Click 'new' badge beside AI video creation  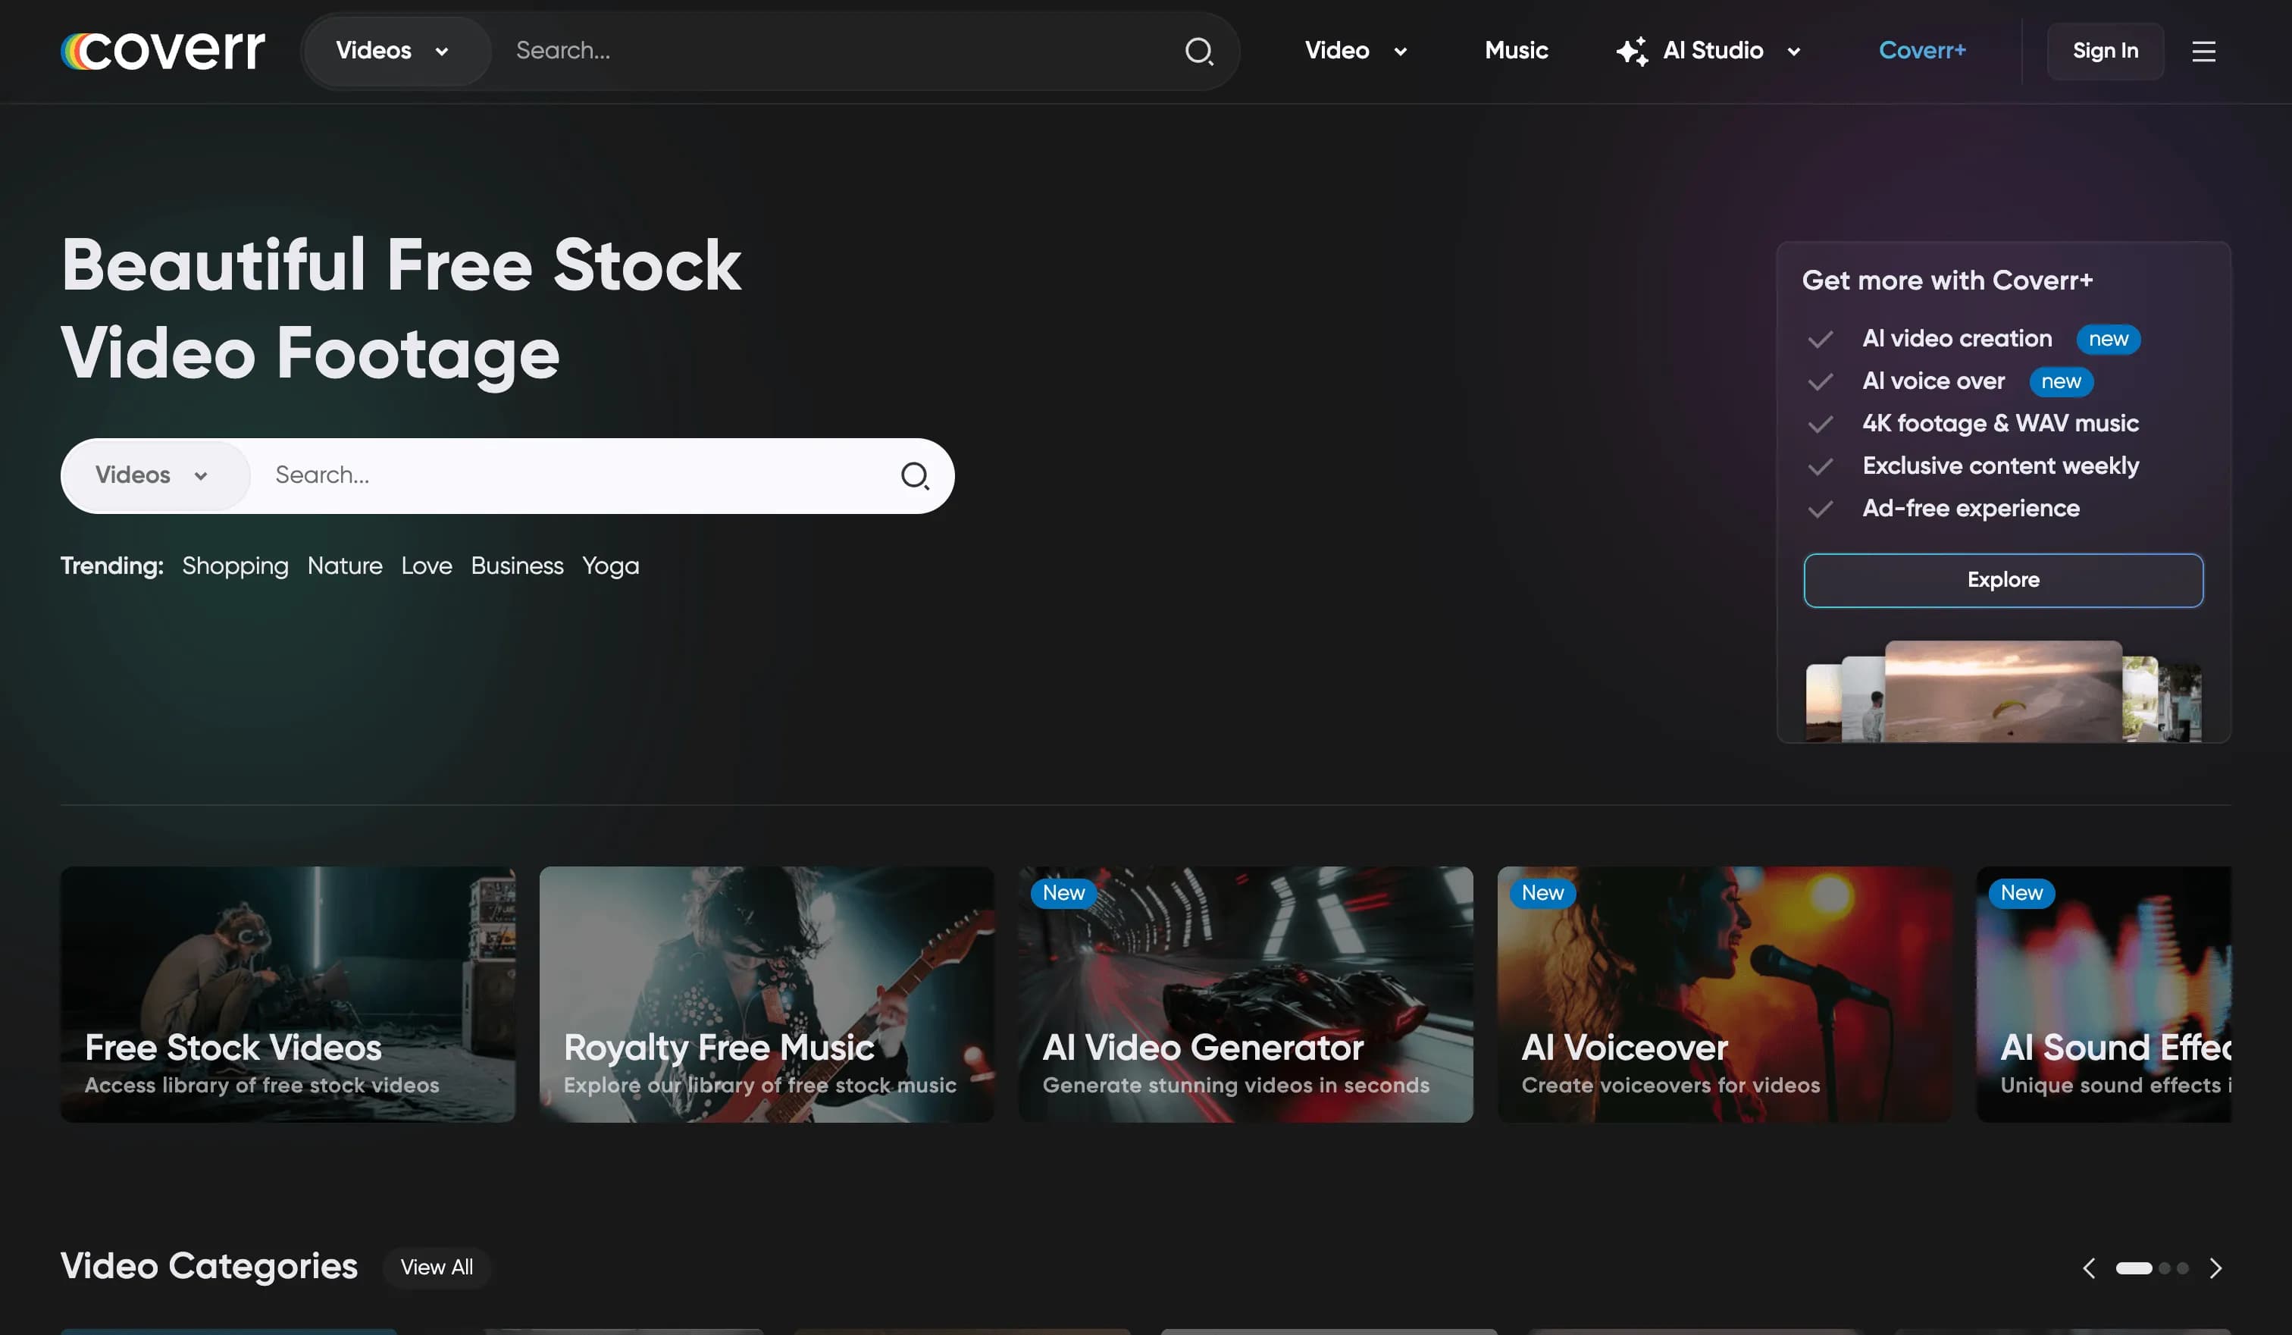2109,339
